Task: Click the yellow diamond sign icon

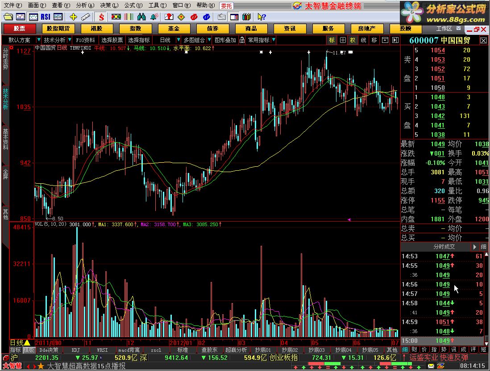Action: pos(181,17)
